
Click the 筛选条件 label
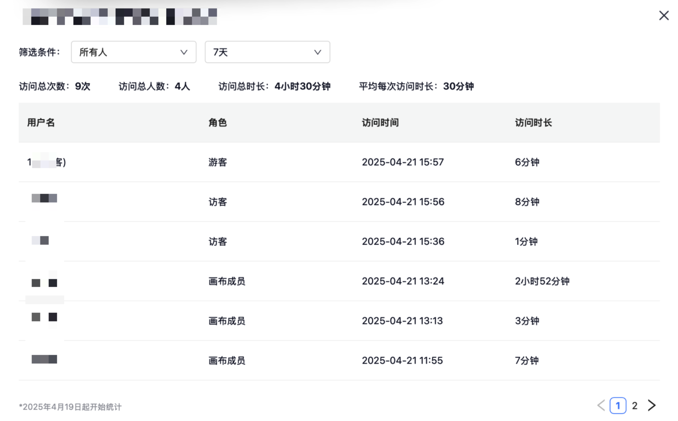(39, 52)
